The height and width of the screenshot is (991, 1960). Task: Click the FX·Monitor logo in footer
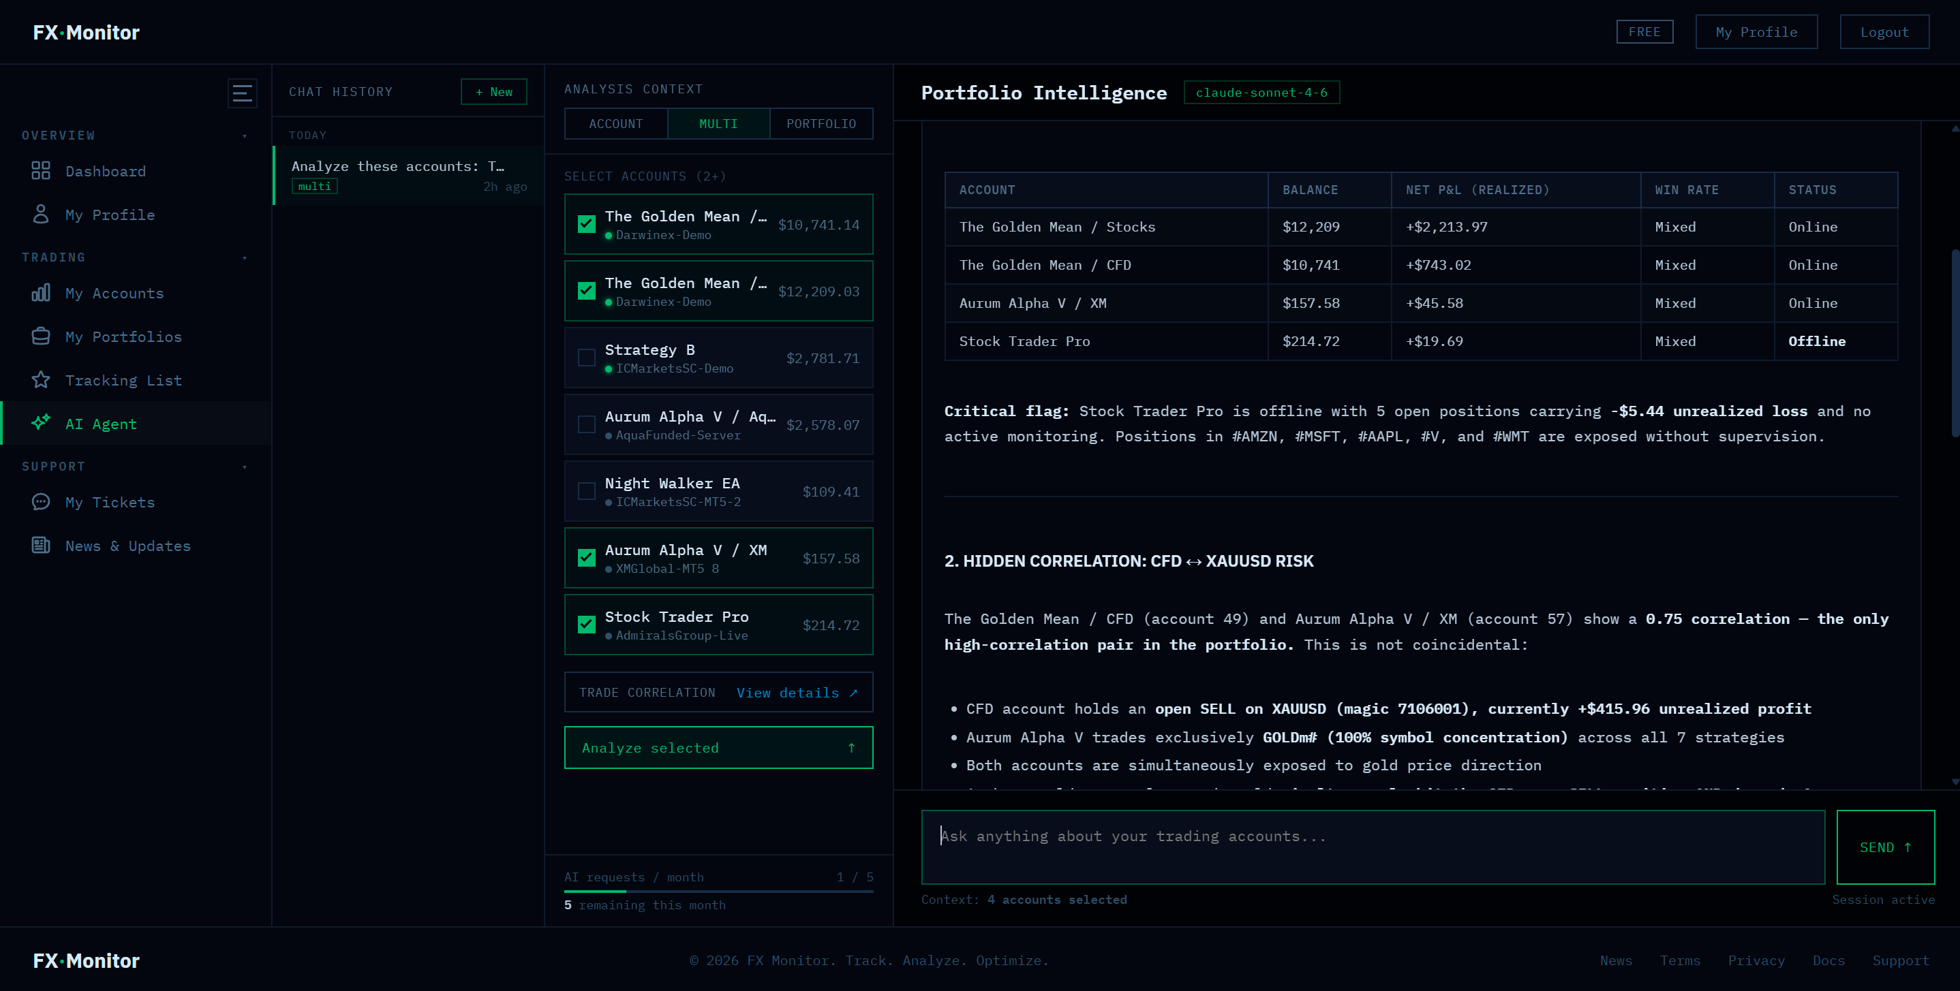[86, 960]
